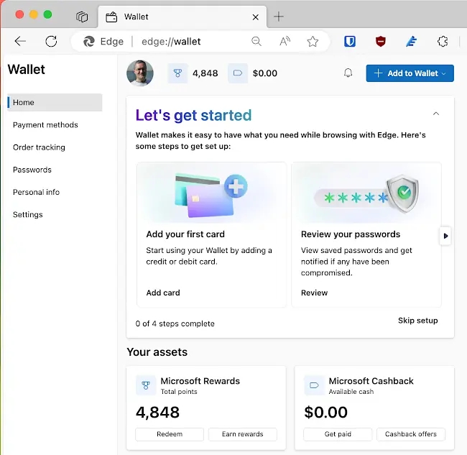Click the 'Review your passwords' heading
Viewport: 467px width, 455px height.
(351, 234)
